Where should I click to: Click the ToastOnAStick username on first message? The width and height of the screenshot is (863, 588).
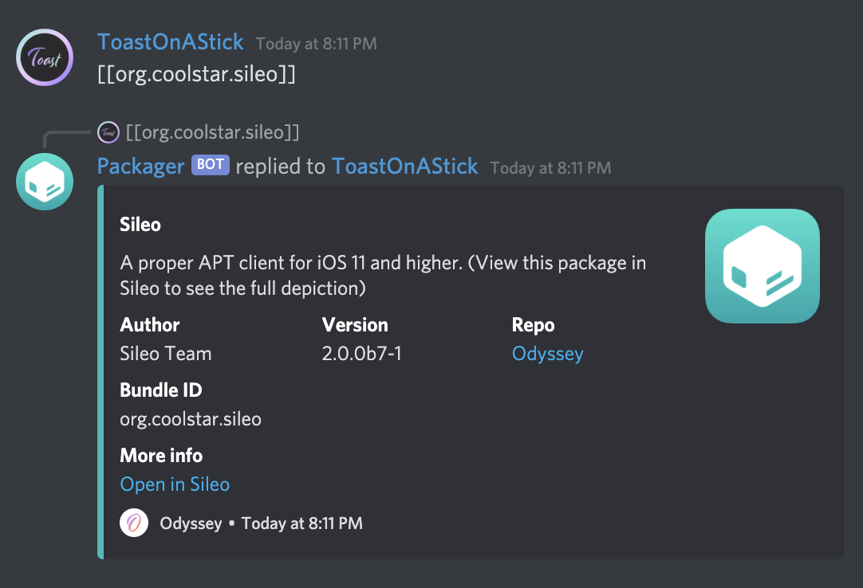(171, 41)
